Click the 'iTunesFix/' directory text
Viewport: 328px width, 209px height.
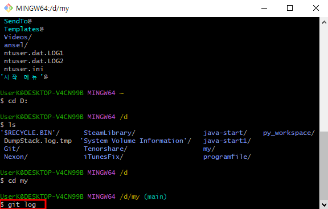[x=104, y=157]
